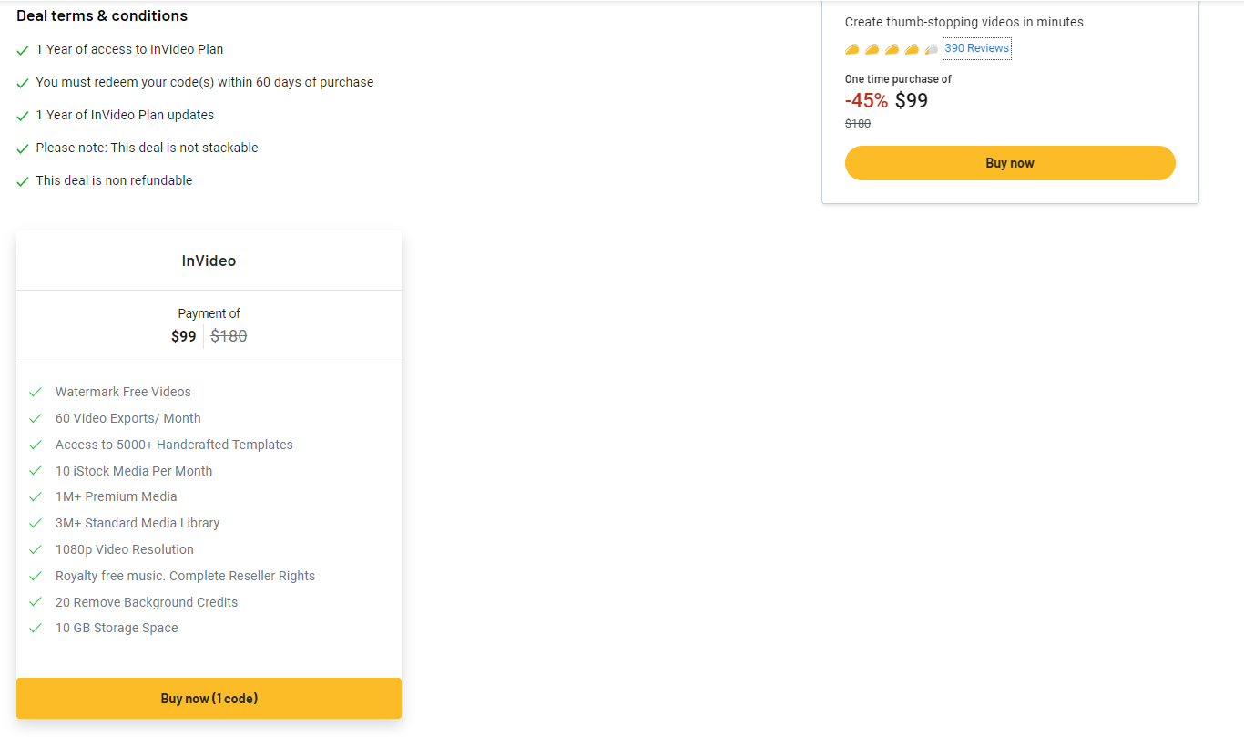Screen dimensions: 1244x737
Task: Open the 390 Reviews link
Action: click(x=976, y=48)
